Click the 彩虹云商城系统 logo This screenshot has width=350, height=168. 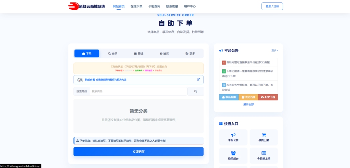click(86, 6)
